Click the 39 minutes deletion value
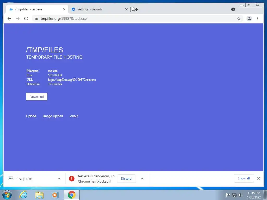Viewport: 267px width, 200px height. pyautogui.click(x=55, y=84)
